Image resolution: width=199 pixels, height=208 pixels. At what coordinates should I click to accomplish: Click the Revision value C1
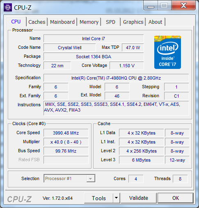[176, 96]
